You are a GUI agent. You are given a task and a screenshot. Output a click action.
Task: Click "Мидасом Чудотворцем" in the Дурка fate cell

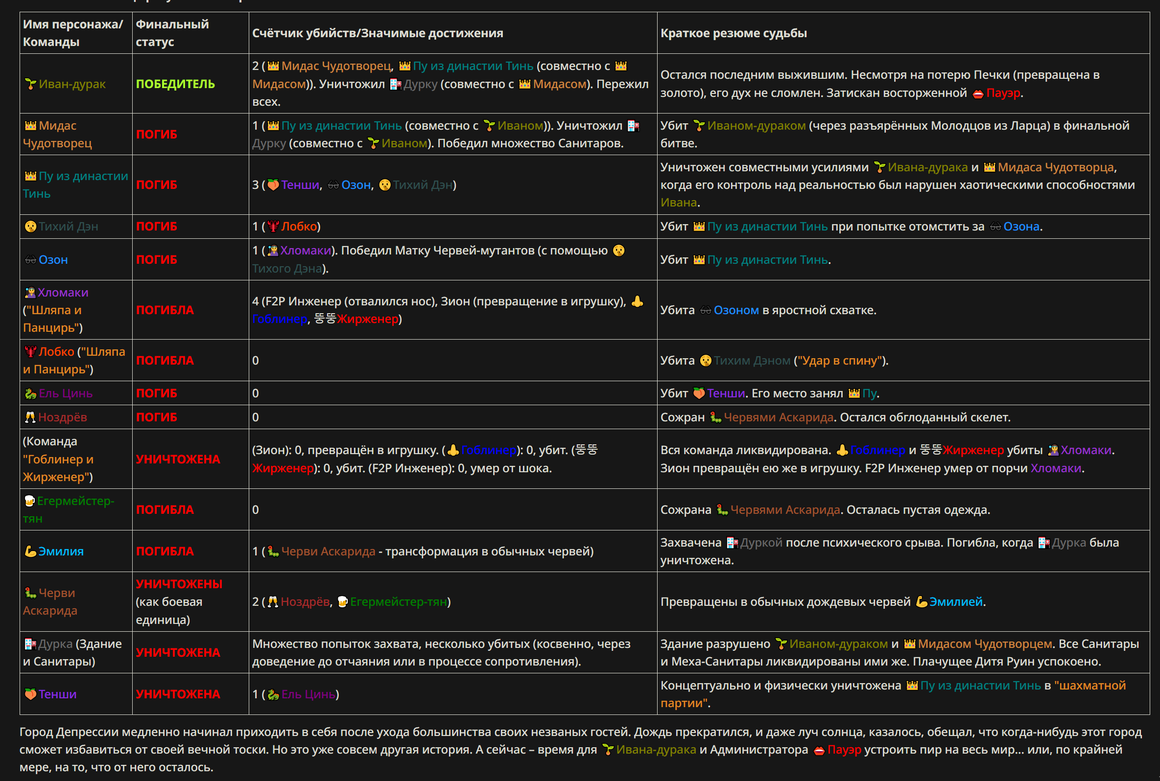click(985, 644)
